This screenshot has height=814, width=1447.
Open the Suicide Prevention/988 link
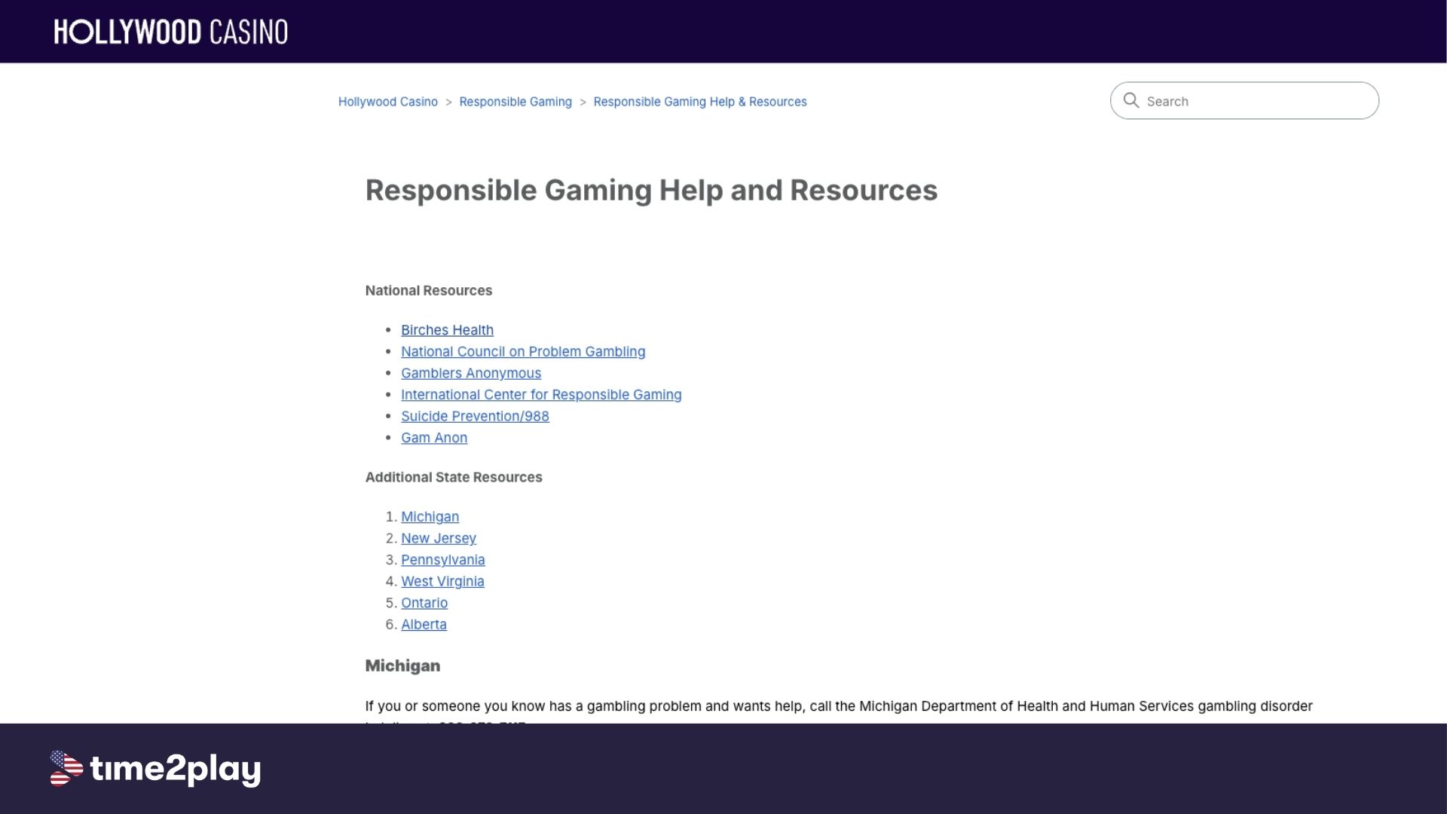[475, 416]
